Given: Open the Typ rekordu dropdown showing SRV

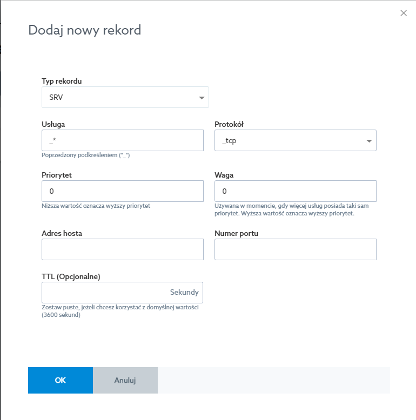Looking at the screenshot, I should pyautogui.click(x=125, y=98).
